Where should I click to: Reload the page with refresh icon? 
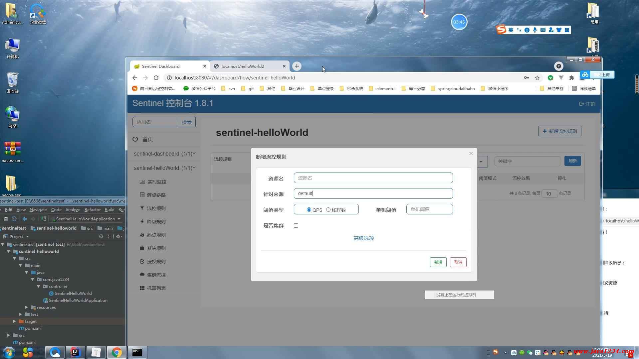pyautogui.click(x=156, y=78)
